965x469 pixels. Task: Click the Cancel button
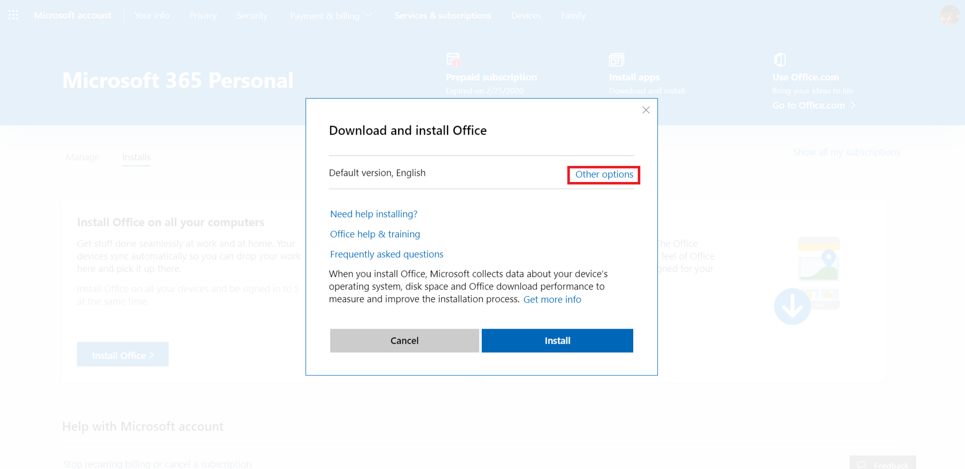[405, 341]
